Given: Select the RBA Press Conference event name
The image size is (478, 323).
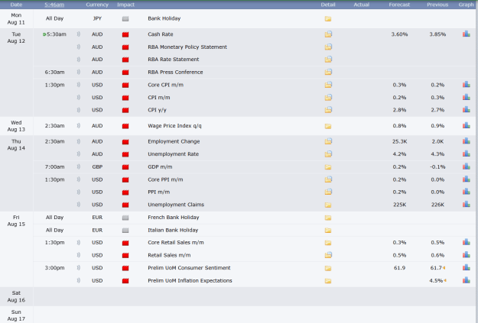Looking at the screenshot, I should point(175,72).
